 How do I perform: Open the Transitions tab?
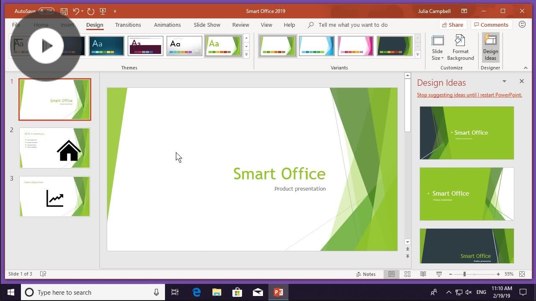(128, 25)
